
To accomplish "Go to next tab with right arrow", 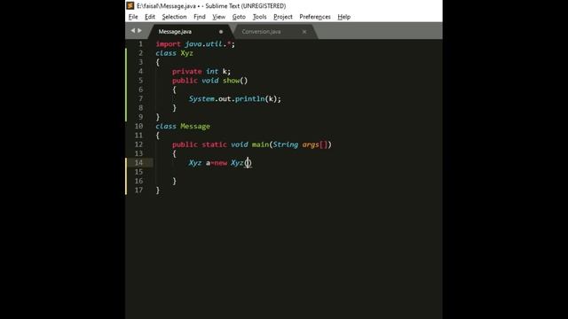I will pos(140,31).
